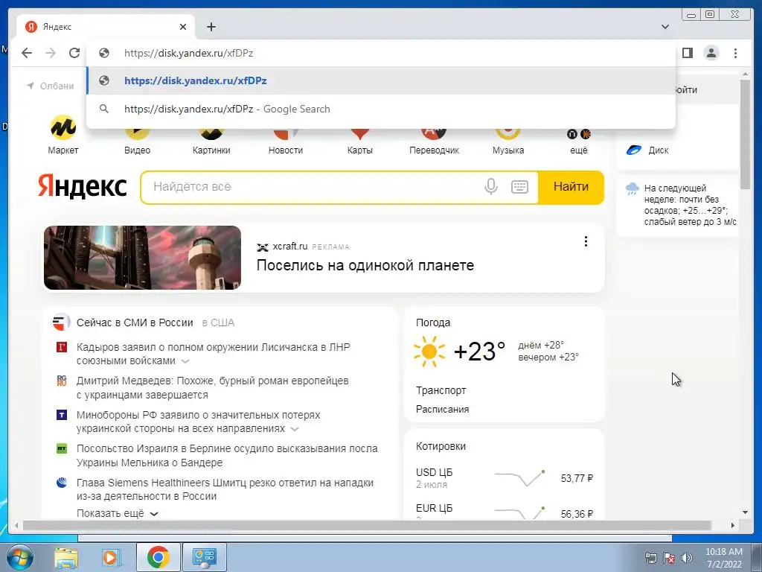Open the Транспорт link
762x572 pixels.
(441, 390)
